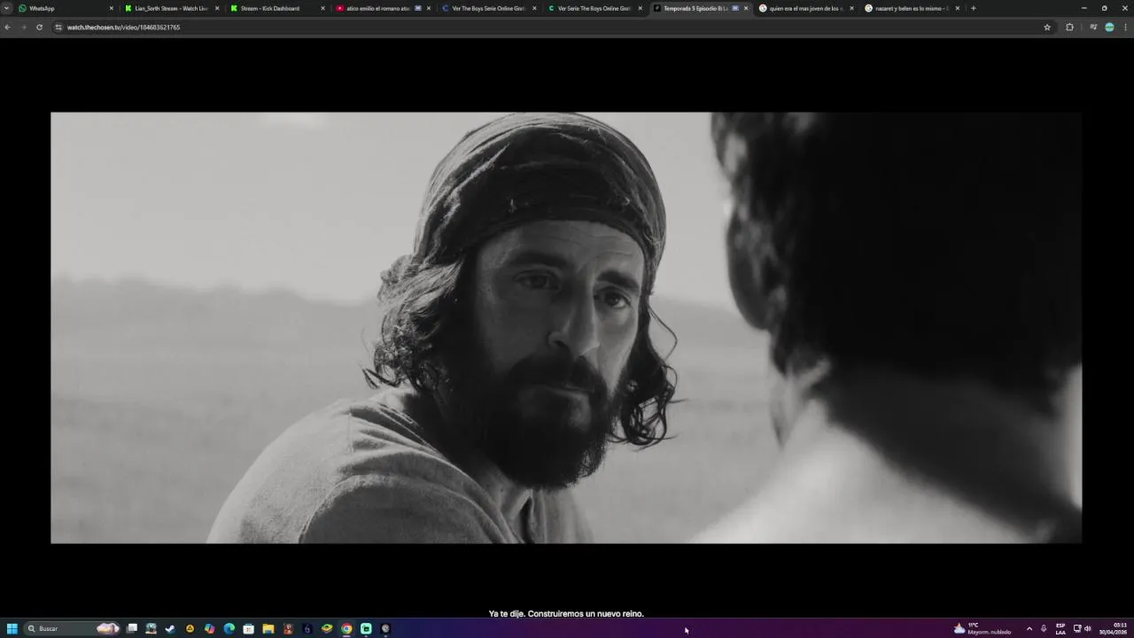The image size is (1134, 638).
Task: Show hidden system tray icons
Action: click(1029, 628)
